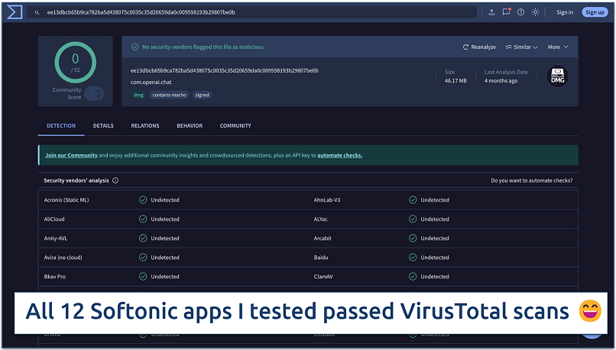Click the search magnifier icon
616x350 pixels.
pyautogui.click(x=37, y=12)
